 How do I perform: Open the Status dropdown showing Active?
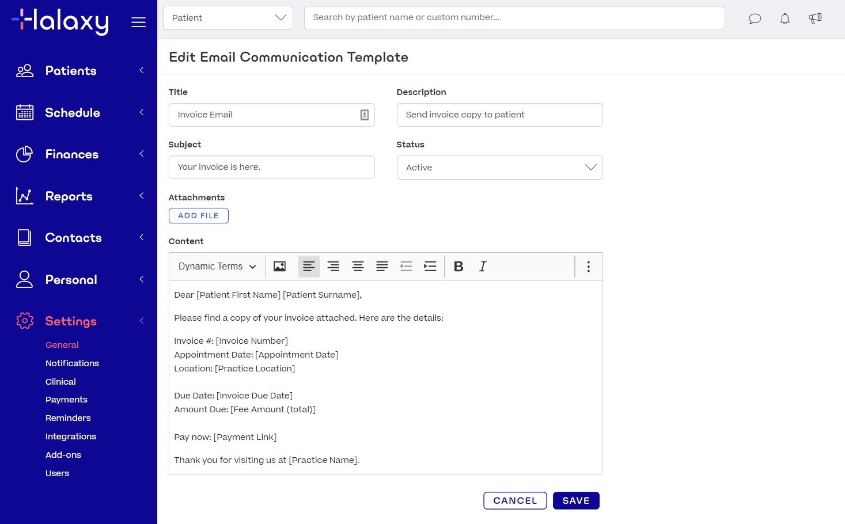499,168
